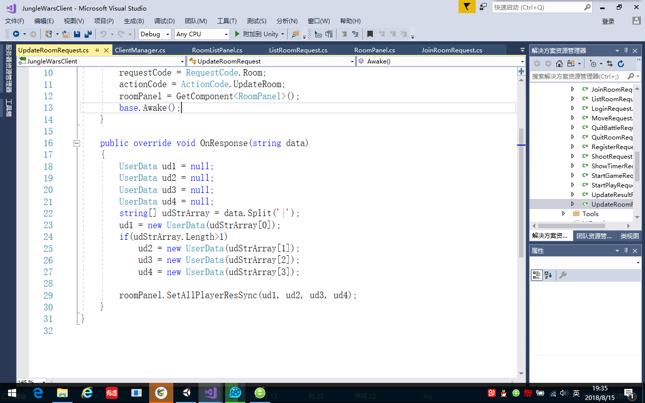Viewport: 645px width, 403px height.
Task: Click the Redo toolbar arrow
Action: point(121,34)
